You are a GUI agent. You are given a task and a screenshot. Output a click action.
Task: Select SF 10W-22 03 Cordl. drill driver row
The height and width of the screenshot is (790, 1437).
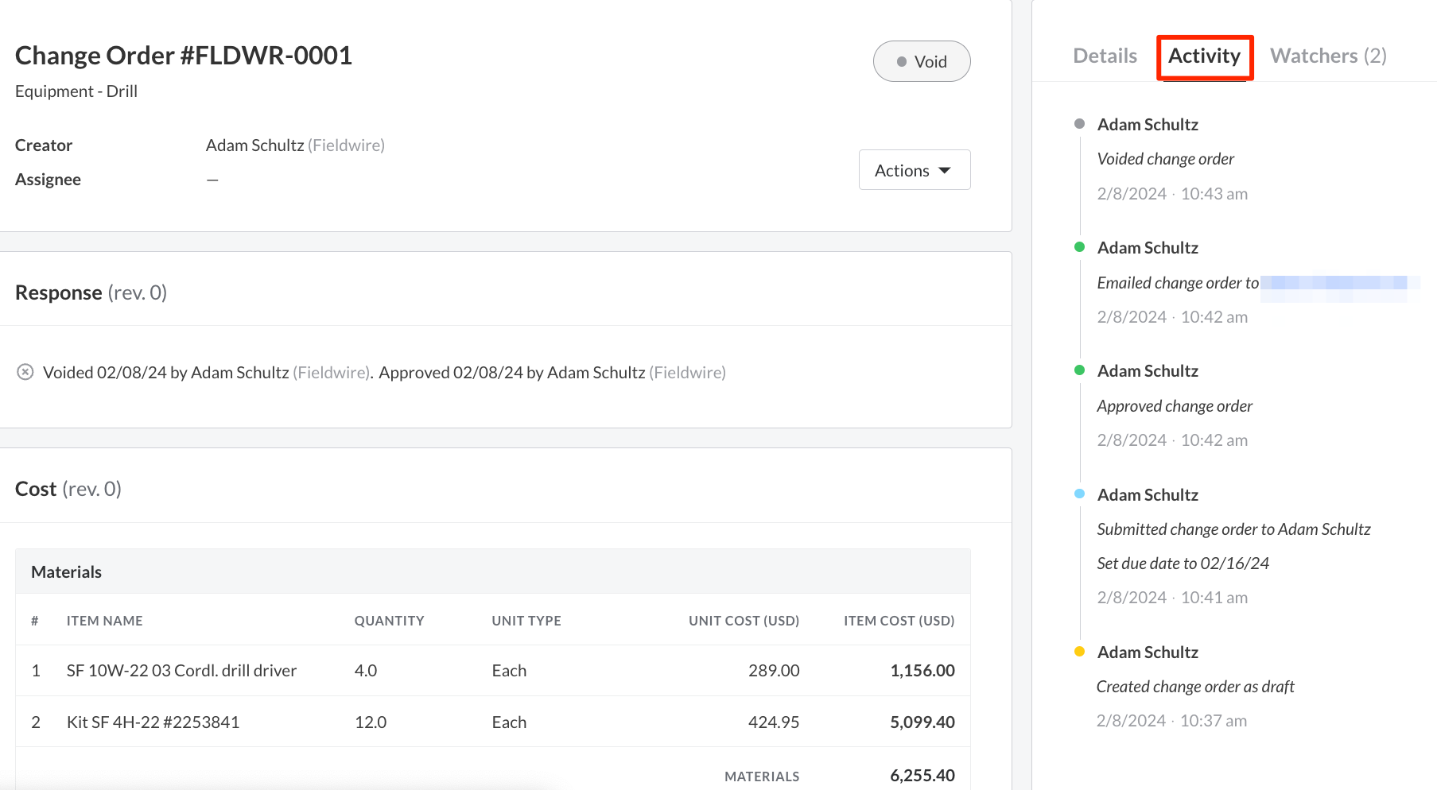tap(181, 671)
